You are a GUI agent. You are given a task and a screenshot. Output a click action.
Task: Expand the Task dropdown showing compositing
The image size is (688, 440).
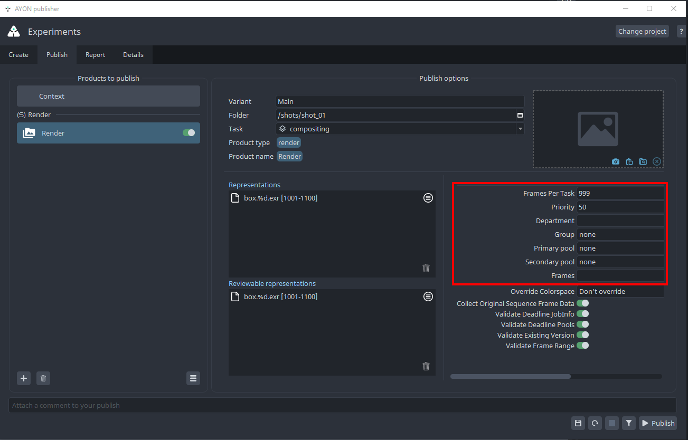520,129
